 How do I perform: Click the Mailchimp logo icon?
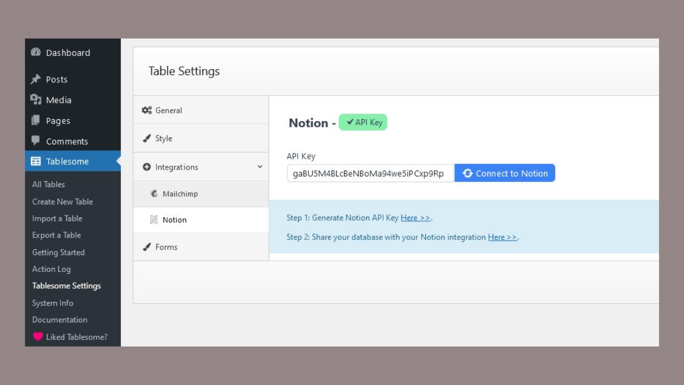point(154,194)
